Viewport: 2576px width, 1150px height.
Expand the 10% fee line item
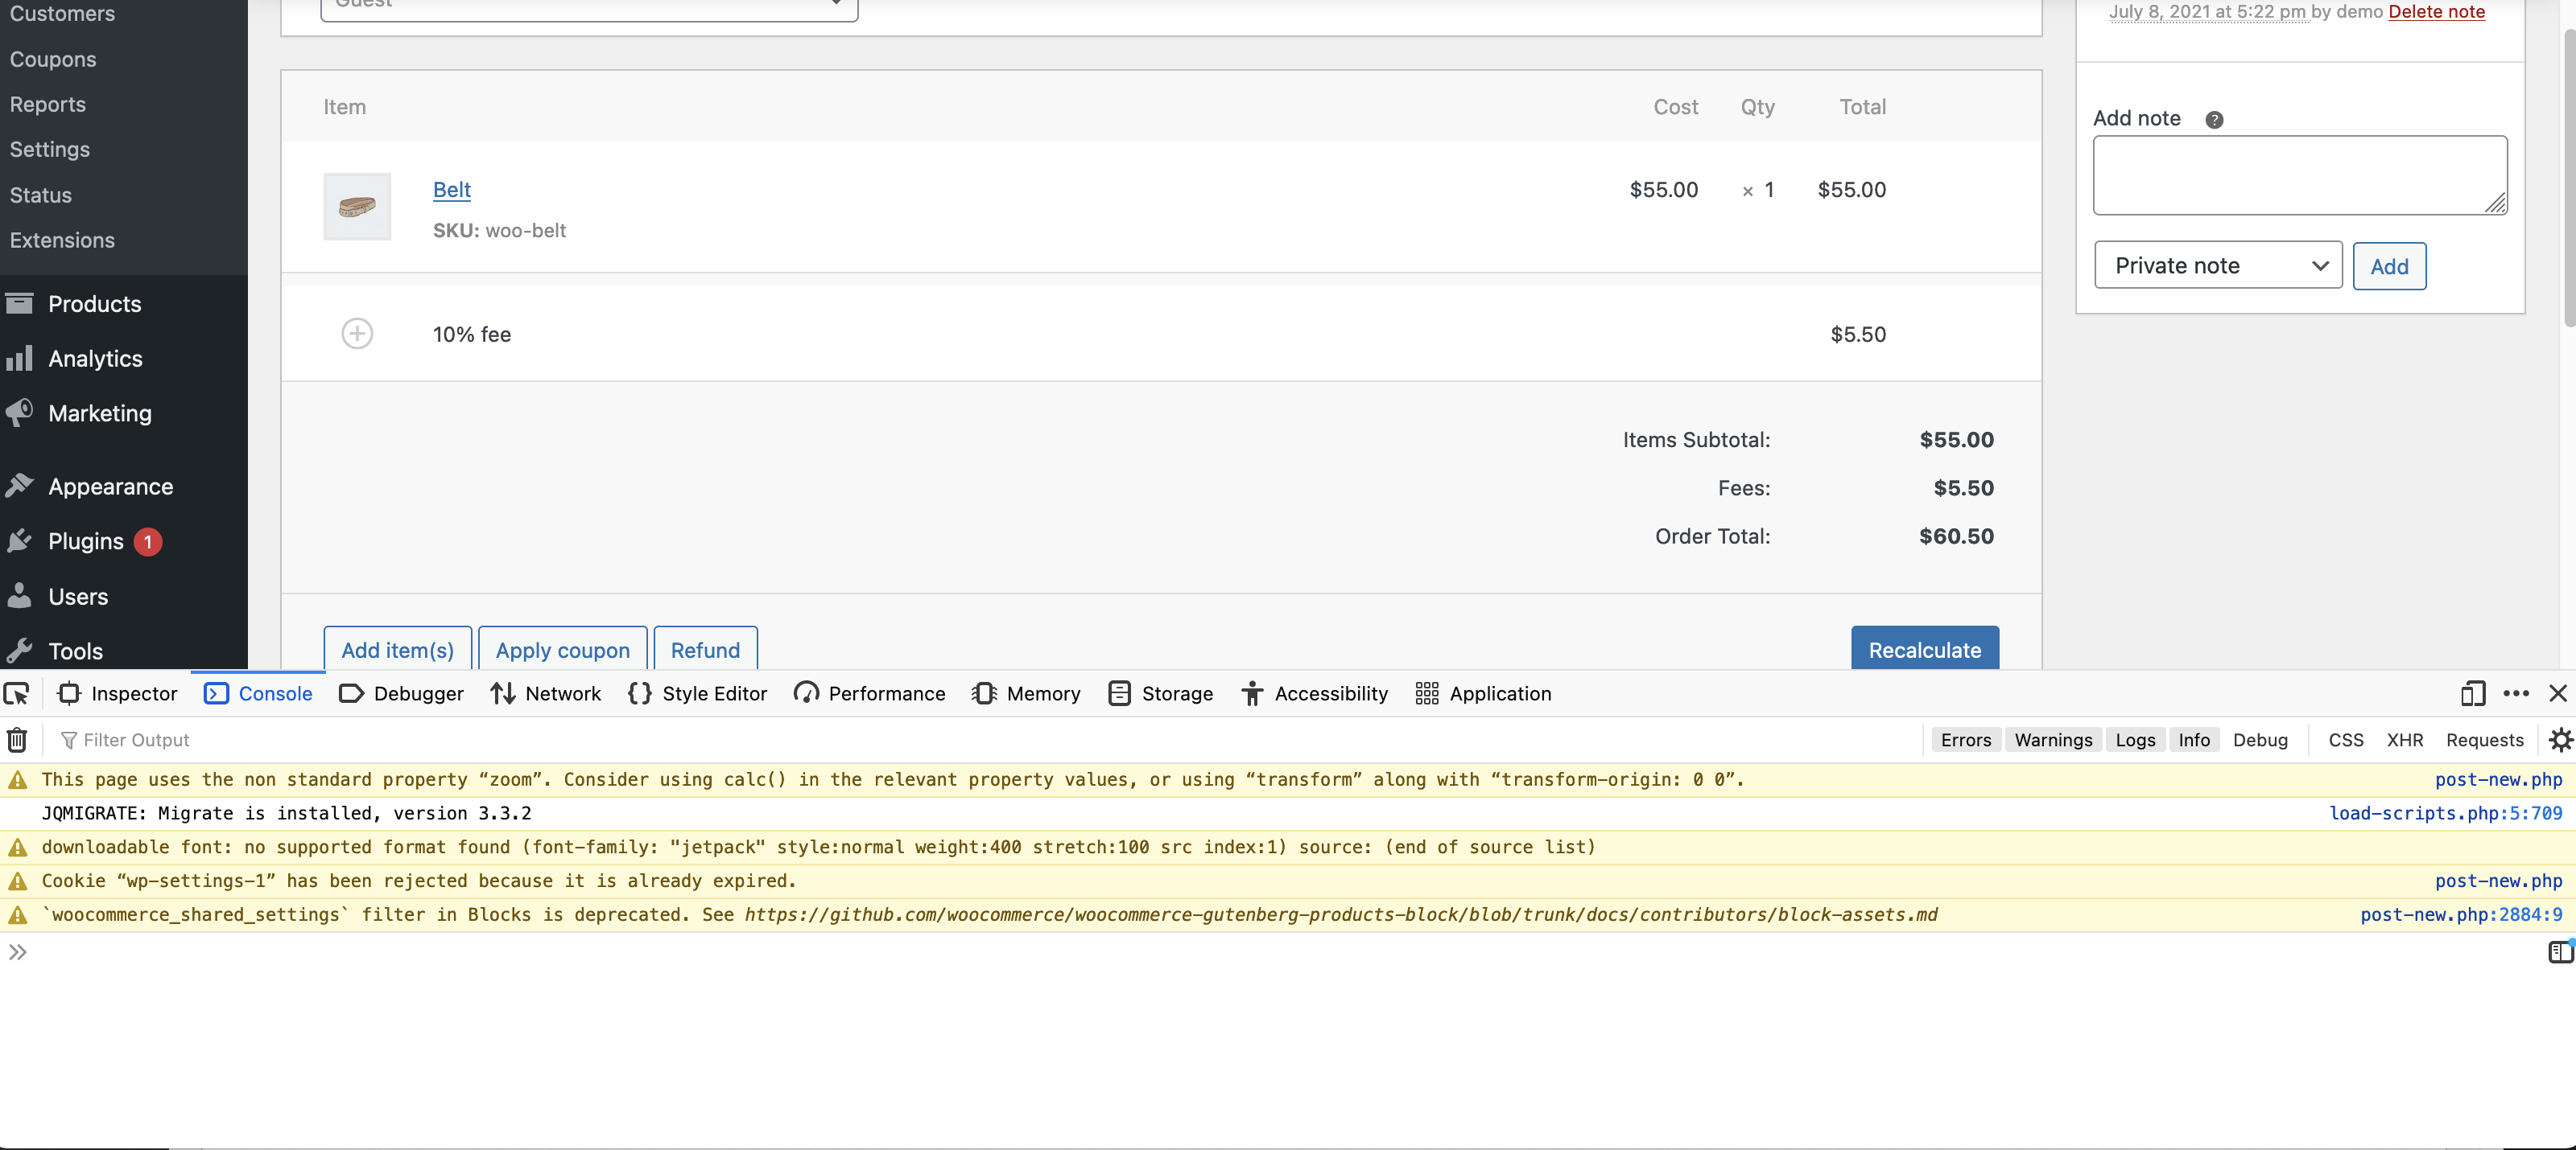point(358,333)
